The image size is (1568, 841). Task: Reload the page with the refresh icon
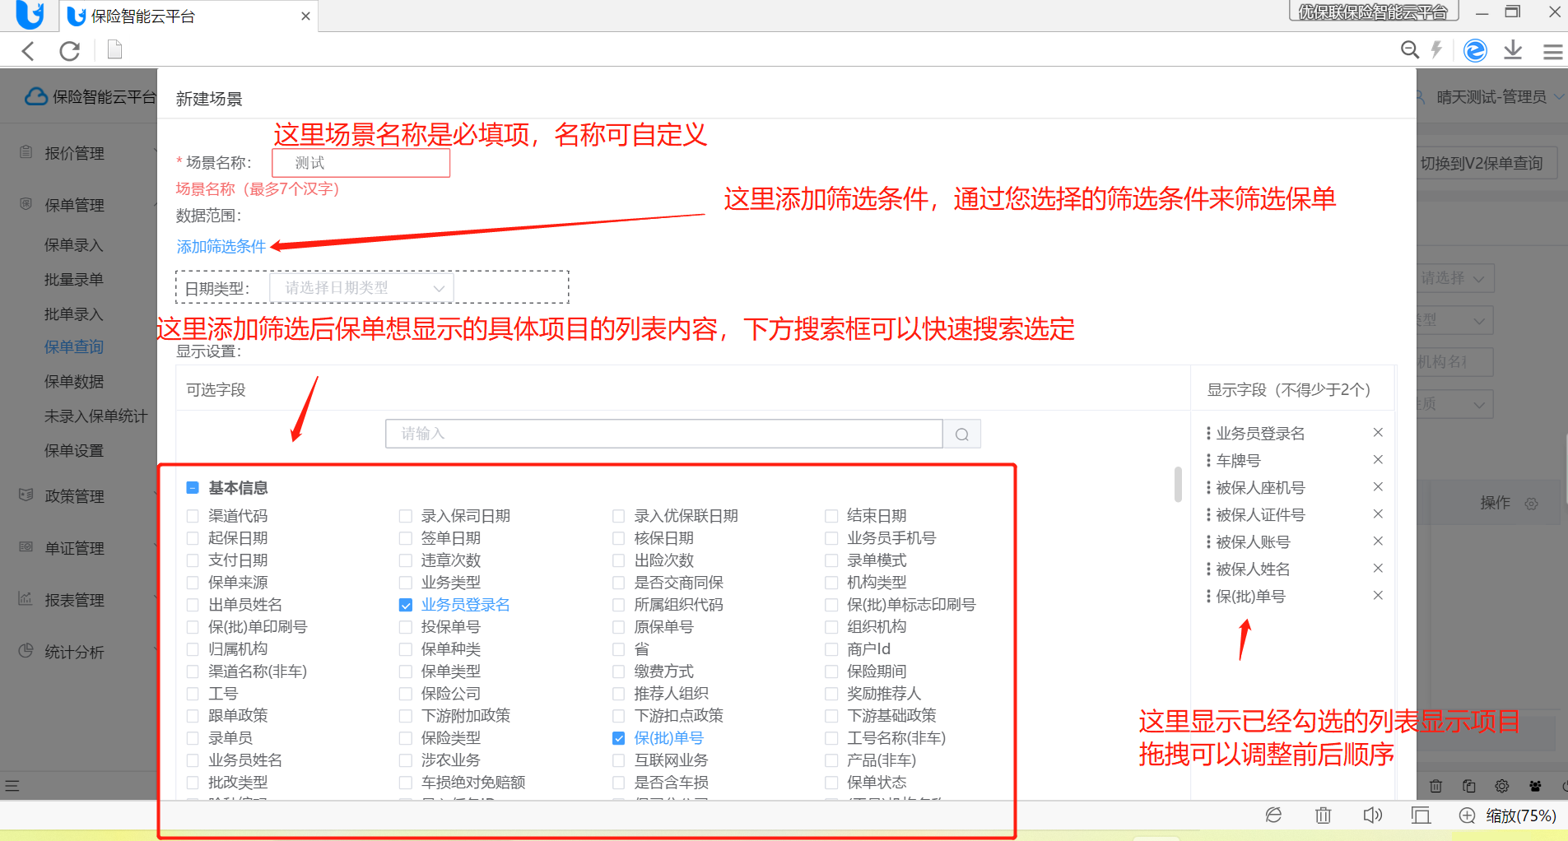pyautogui.click(x=70, y=51)
